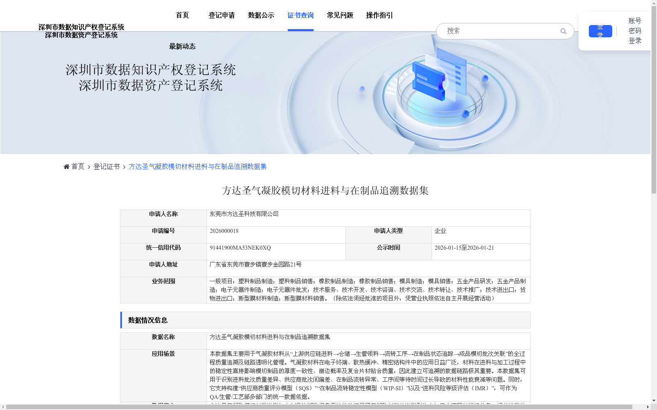Click the 数据名称 label cell
Viewport: 657px width, 410px height.
point(163,341)
